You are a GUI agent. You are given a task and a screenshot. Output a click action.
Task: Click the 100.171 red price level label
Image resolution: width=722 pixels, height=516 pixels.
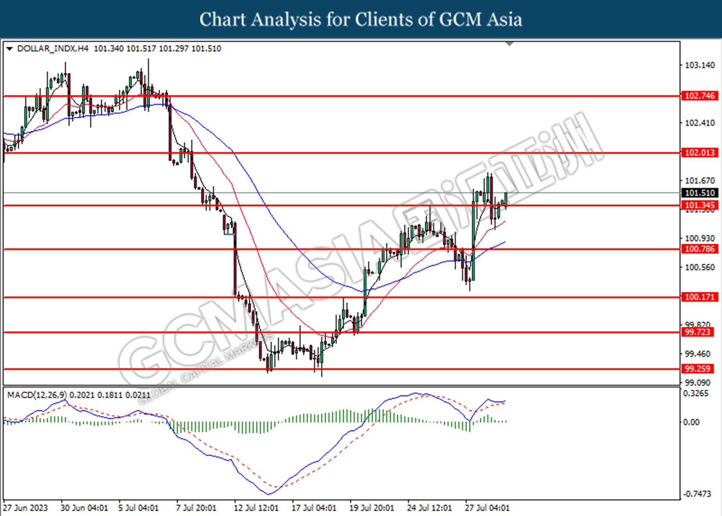(699, 297)
